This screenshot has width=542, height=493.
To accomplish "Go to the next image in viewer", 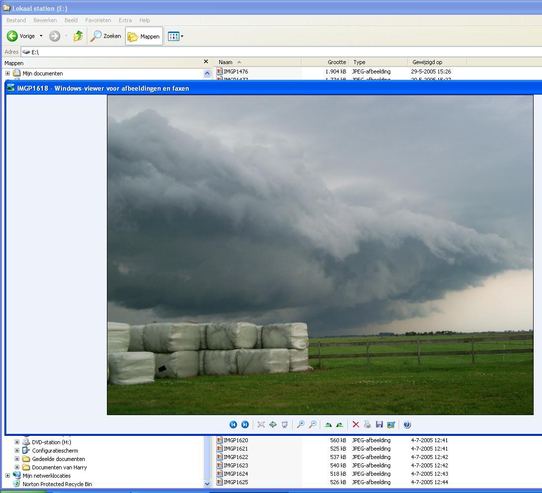I will [245, 424].
